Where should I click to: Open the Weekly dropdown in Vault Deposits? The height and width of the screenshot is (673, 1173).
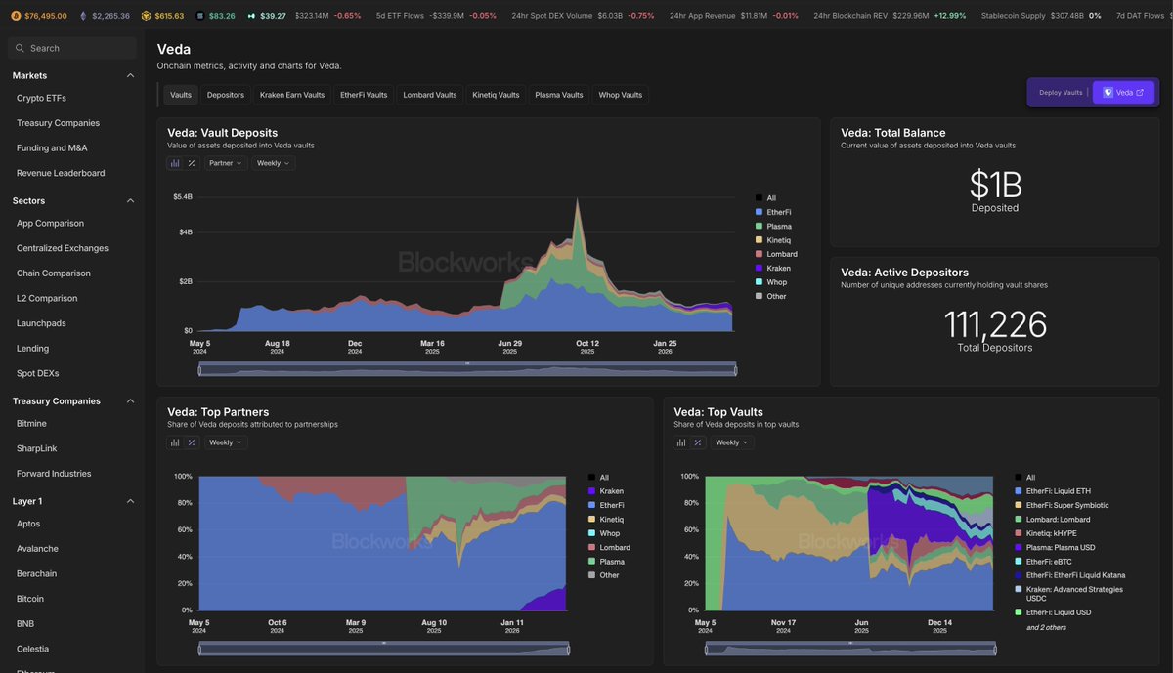tap(273, 163)
